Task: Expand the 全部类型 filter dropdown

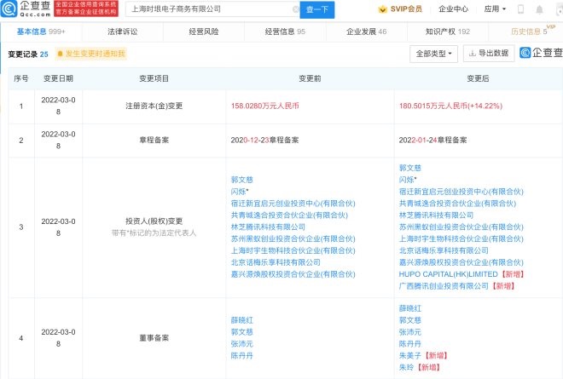Action: [434, 53]
